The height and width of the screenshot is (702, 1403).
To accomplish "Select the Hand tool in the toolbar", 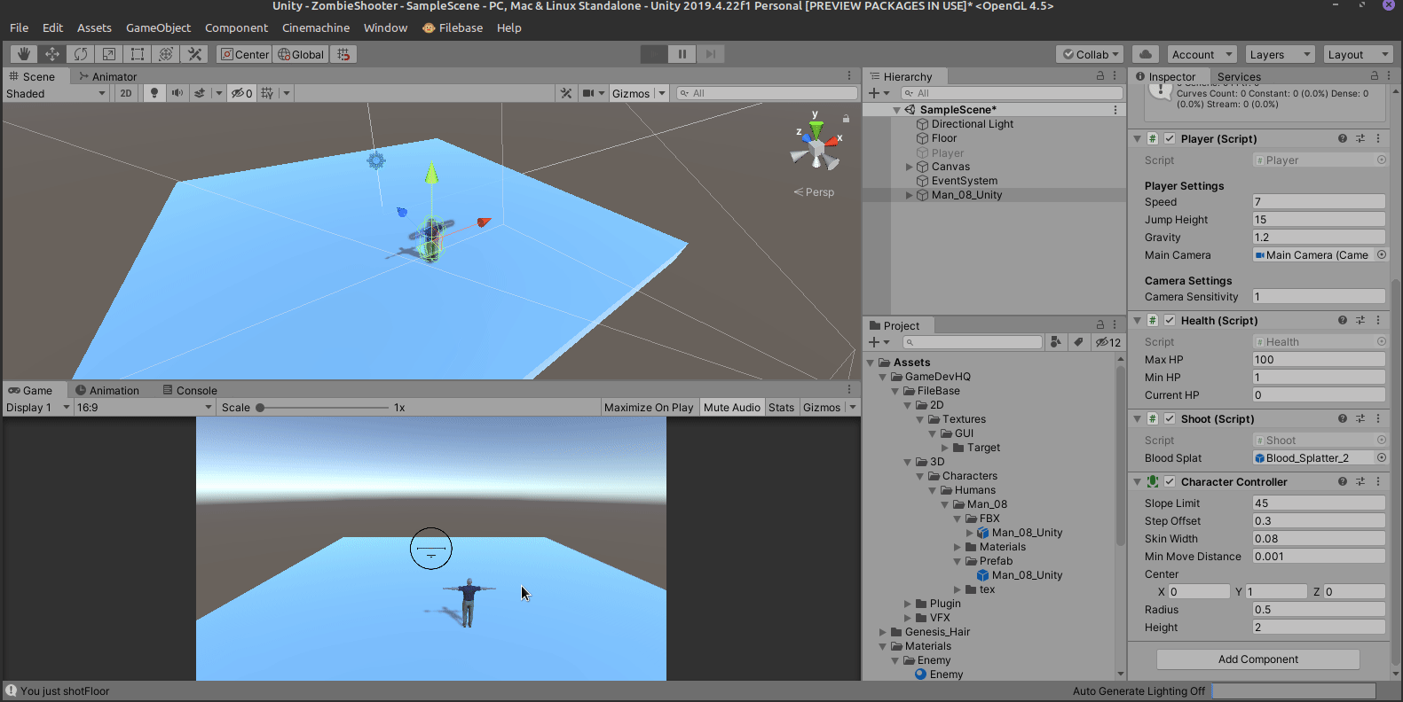I will click(x=24, y=54).
